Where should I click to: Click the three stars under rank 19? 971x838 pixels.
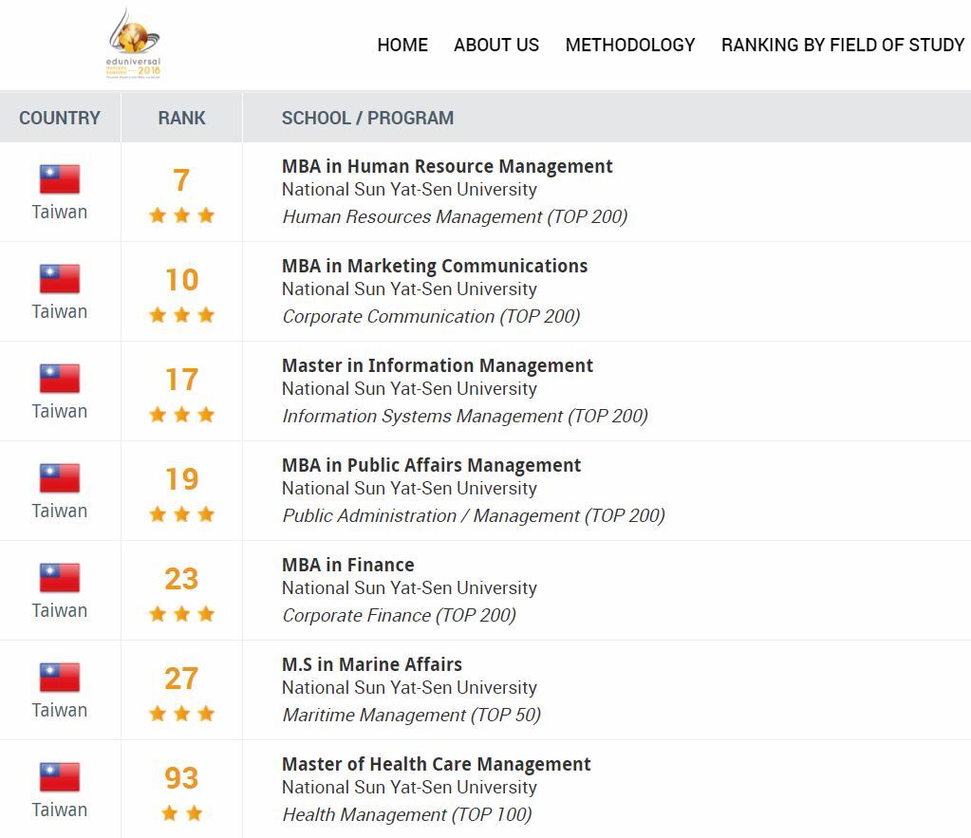click(181, 514)
